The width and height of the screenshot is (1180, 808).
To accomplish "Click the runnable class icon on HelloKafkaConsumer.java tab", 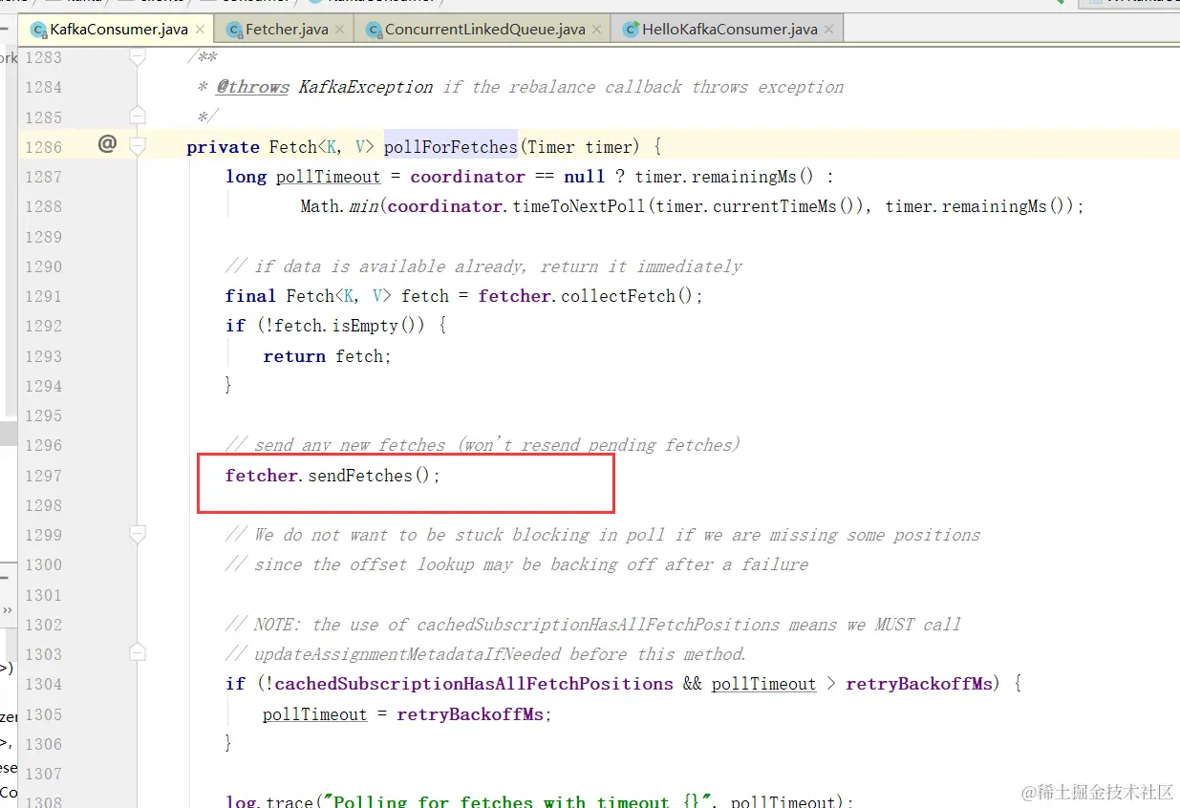I will click(631, 30).
